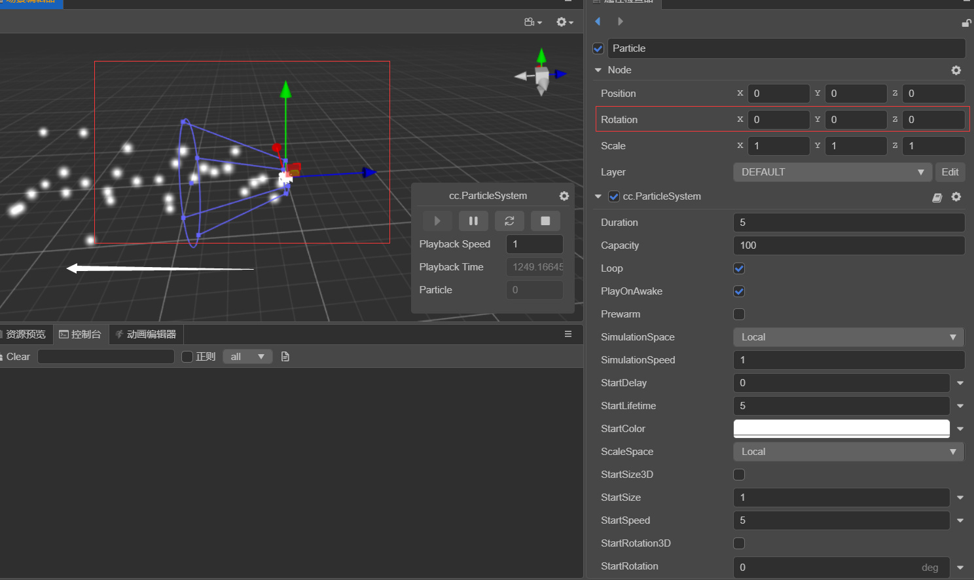Go back in inspector history

pos(598,22)
